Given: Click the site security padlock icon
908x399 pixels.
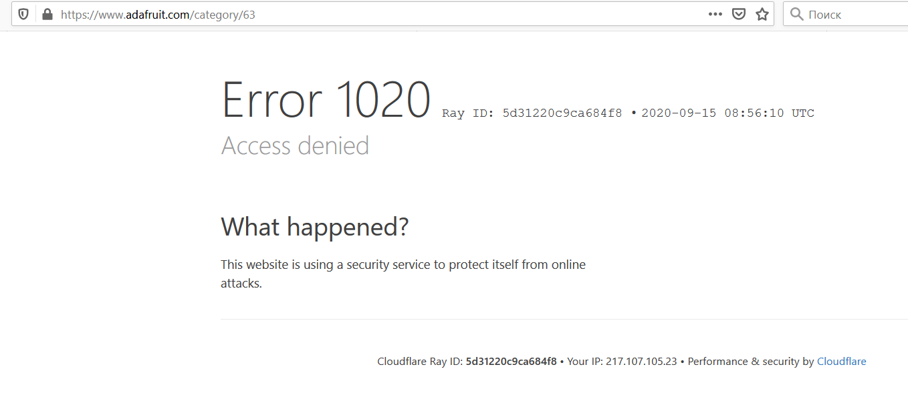Looking at the screenshot, I should coord(47,14).
